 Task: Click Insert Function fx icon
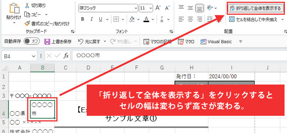point(66,56)
